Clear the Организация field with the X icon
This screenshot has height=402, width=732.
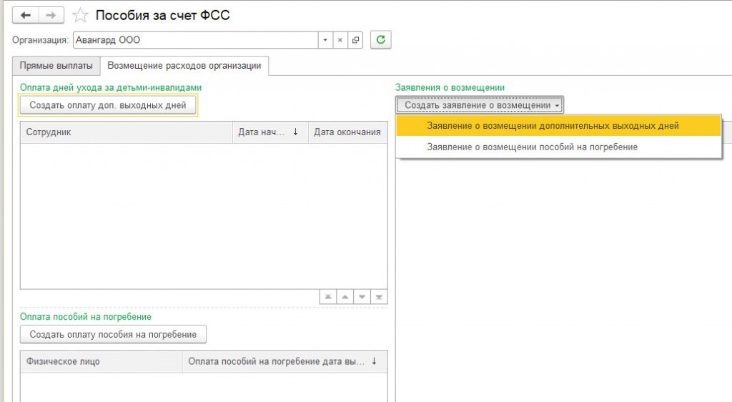(x=340, y=40)
